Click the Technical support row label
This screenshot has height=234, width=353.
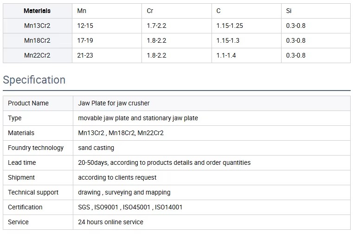[33, 193]
